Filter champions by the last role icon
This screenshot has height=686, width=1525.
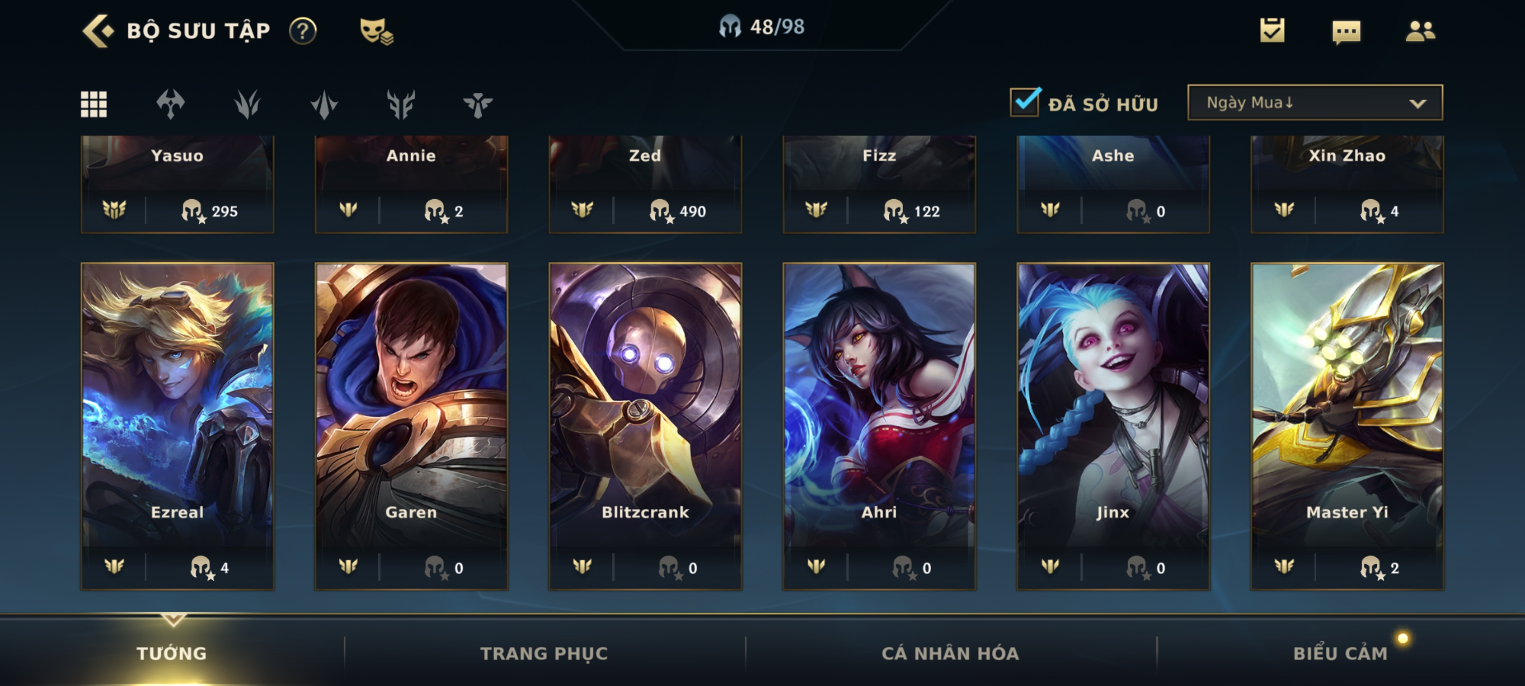477,105
